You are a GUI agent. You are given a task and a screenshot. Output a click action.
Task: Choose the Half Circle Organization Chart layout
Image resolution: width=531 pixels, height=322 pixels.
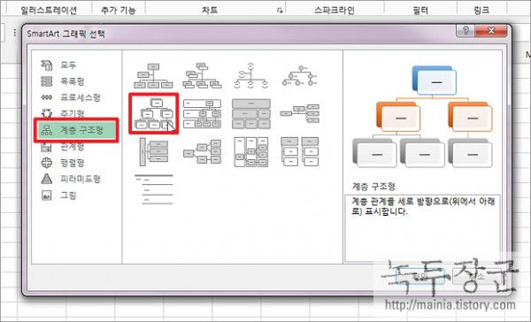(x=251, y=75)
